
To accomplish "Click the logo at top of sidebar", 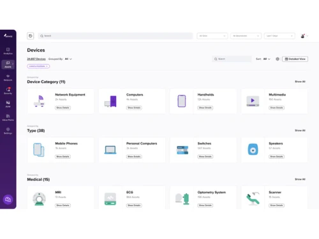I will pos(8,36).
